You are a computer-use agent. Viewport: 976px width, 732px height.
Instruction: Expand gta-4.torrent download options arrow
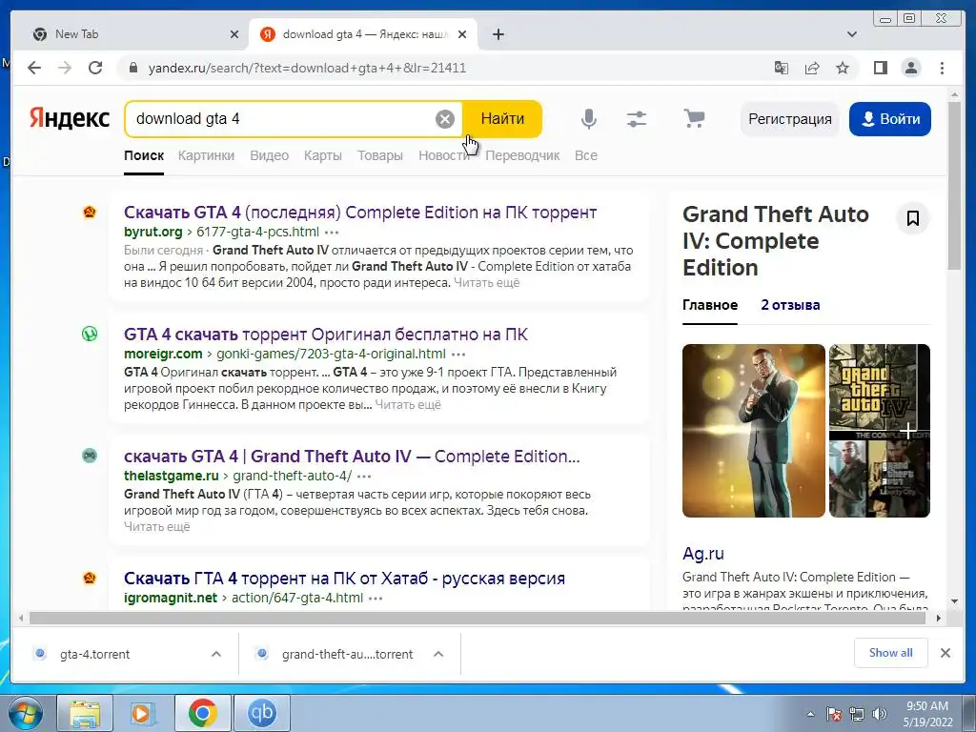click(x=216, y=654)
